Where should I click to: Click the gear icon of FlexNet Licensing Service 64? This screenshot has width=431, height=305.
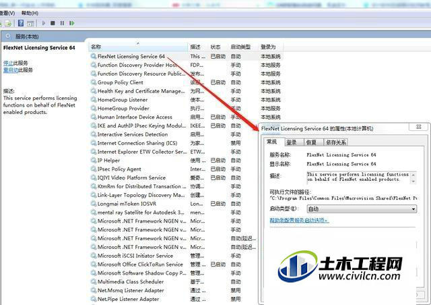pos(94,56)
